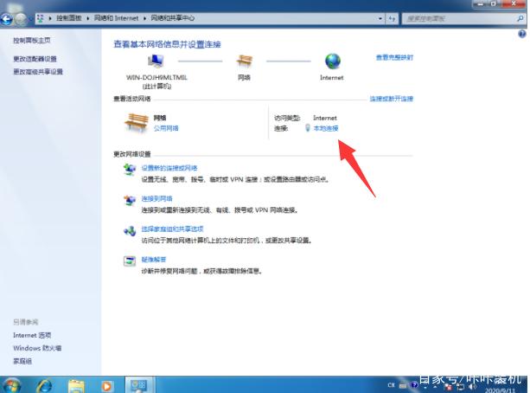Click the Internet globe icon
Image resolution: width=530 pixels, height=393 pixels.
pyautogui.click(x=333, y=61)
